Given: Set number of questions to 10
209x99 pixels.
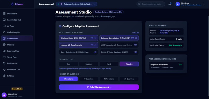Looking at the screenshot, I should [89, 79].
